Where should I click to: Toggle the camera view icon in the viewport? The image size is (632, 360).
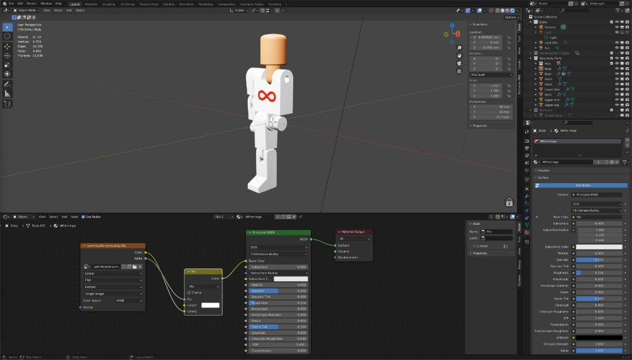click(459, 64)
